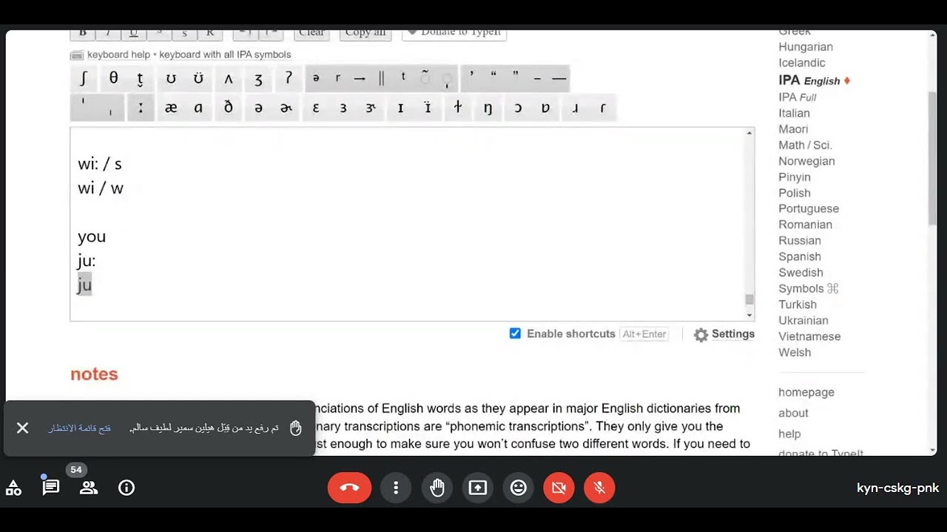Insert the ɚ (r-colored schwa) symbol
The image size is (947, 532).
(x=286, y=108)
